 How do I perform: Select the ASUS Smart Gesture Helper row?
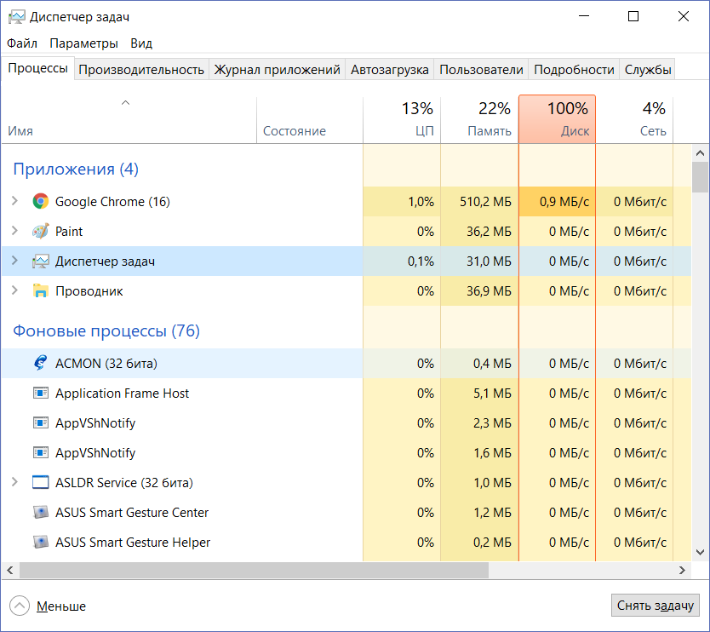[x=346, y=542]
